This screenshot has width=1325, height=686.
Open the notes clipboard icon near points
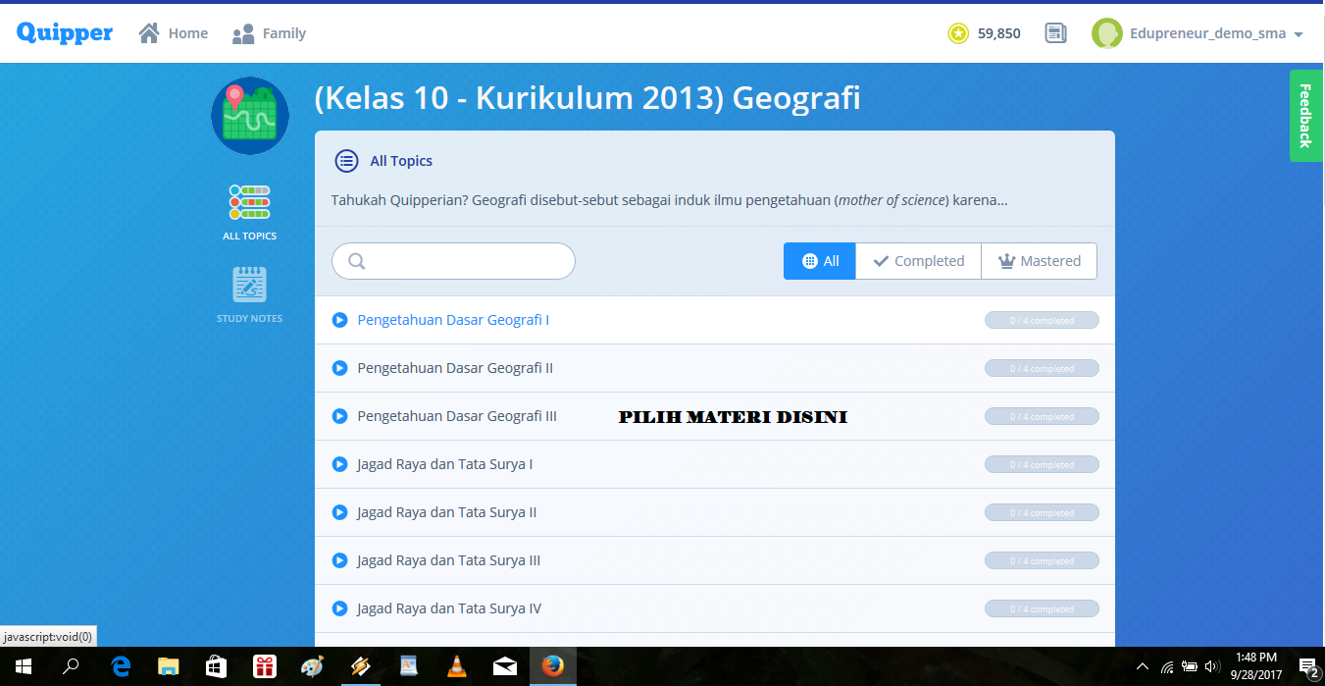point(1055,32)
